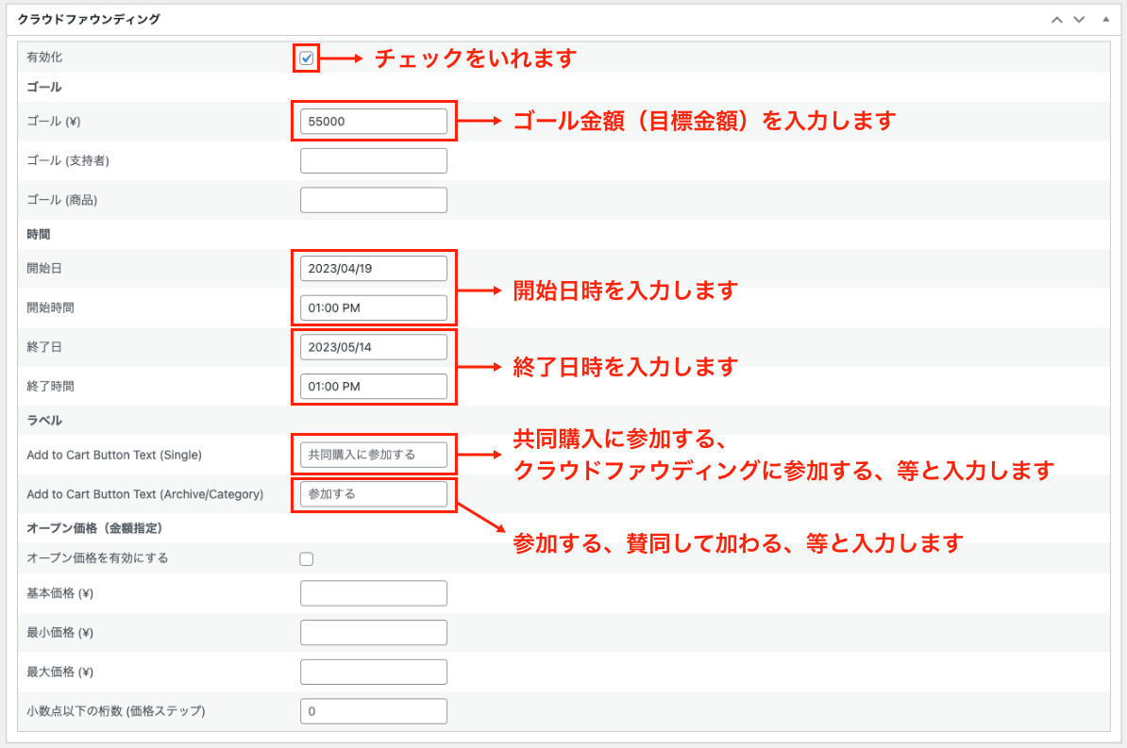1127x748 pixels.
Task: Uncheck the 有効化 checkbox
Action: point(306,58)
